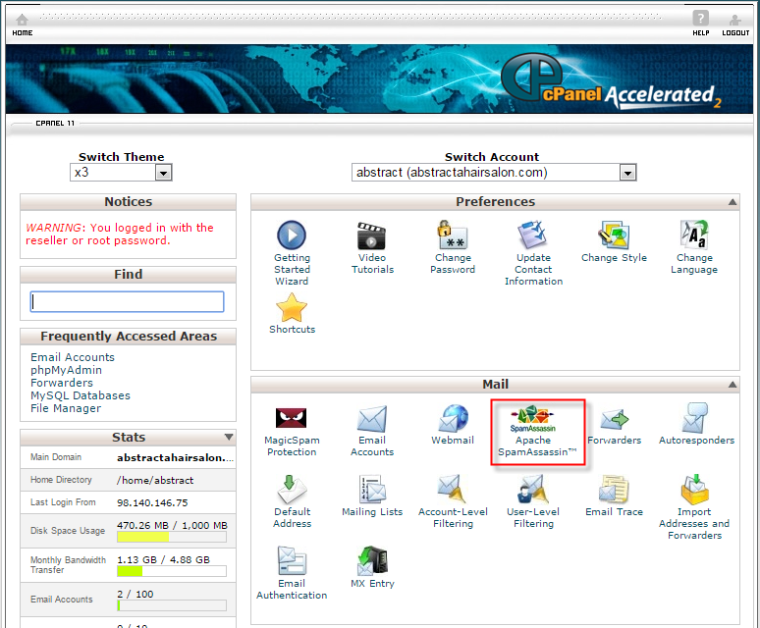Click the Find search field

coord(128,302)
